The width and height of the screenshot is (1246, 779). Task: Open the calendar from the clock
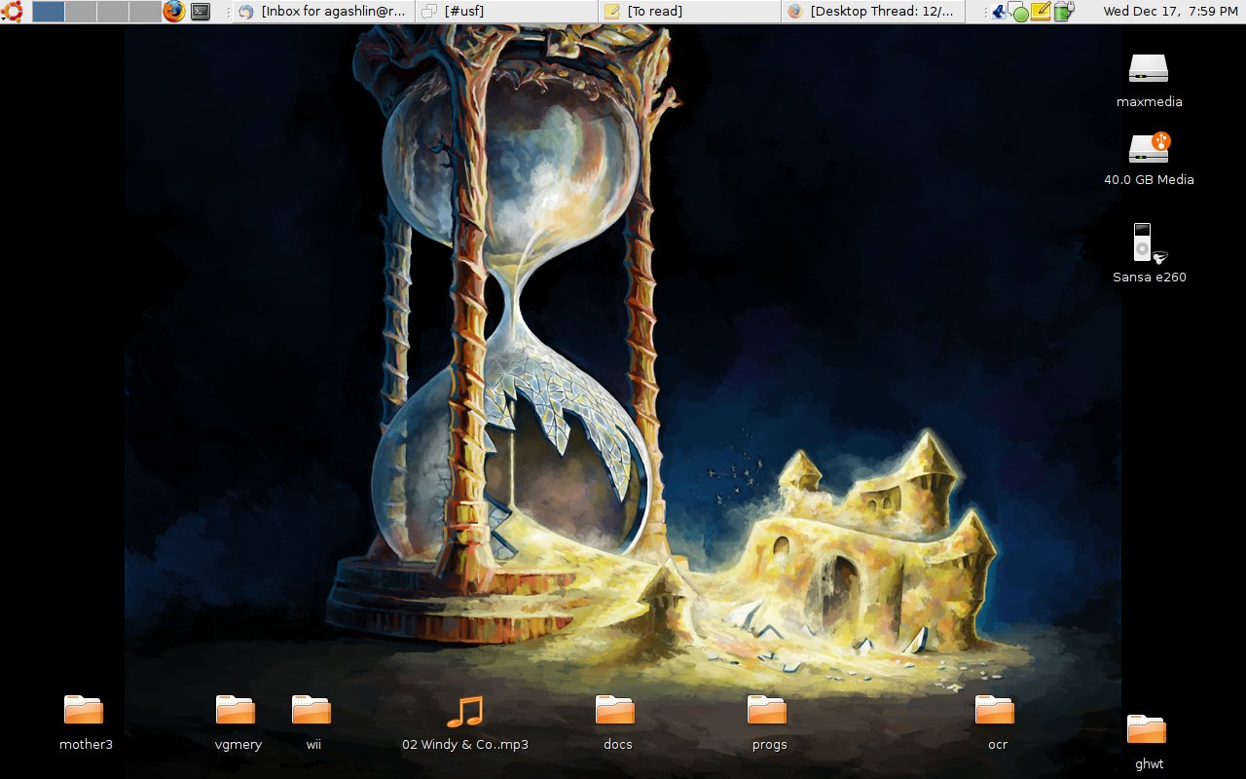click(x=1170, y=12)
